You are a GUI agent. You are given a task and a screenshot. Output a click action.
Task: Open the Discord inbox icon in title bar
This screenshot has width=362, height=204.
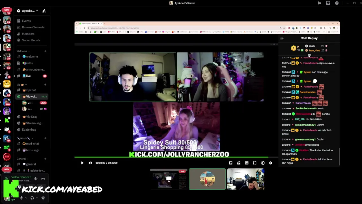[328, 3]
